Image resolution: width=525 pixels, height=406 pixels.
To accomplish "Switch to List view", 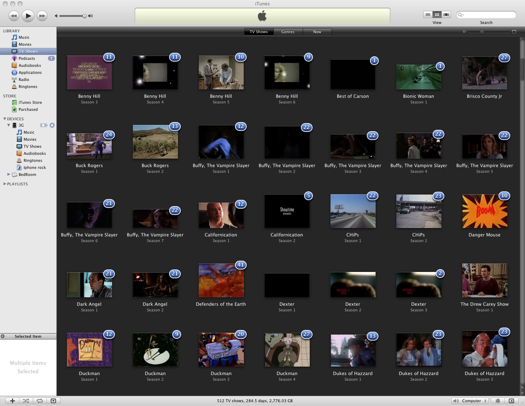I will [428, 14].
